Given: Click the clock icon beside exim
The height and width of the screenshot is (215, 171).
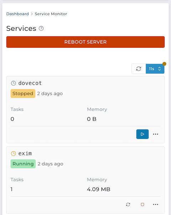Looking at the screenshot, I should coord(14,153).
